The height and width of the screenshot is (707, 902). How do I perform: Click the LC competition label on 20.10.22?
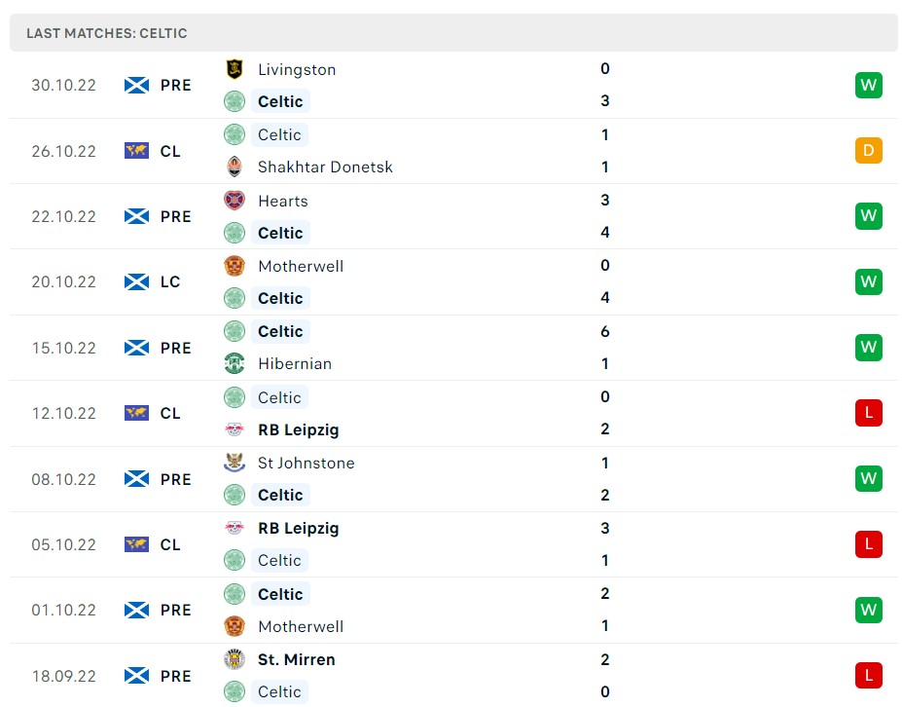170,281
